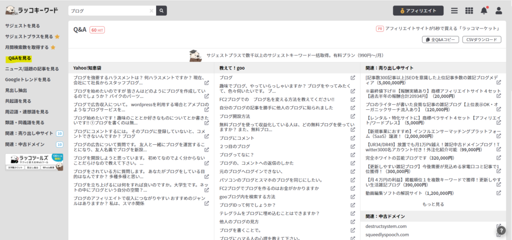Clear the search field with the X
The width and height of the screenshot is (512, 240).
[151, 10]
